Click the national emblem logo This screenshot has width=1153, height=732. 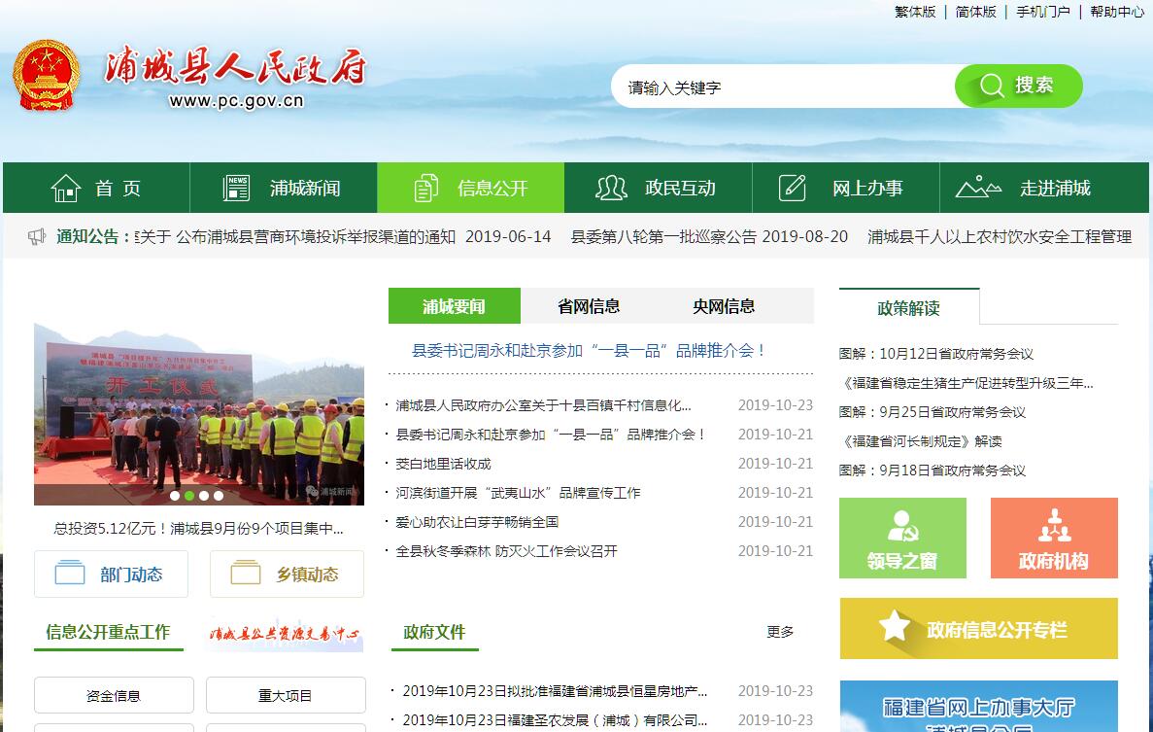tap(46, 77)
